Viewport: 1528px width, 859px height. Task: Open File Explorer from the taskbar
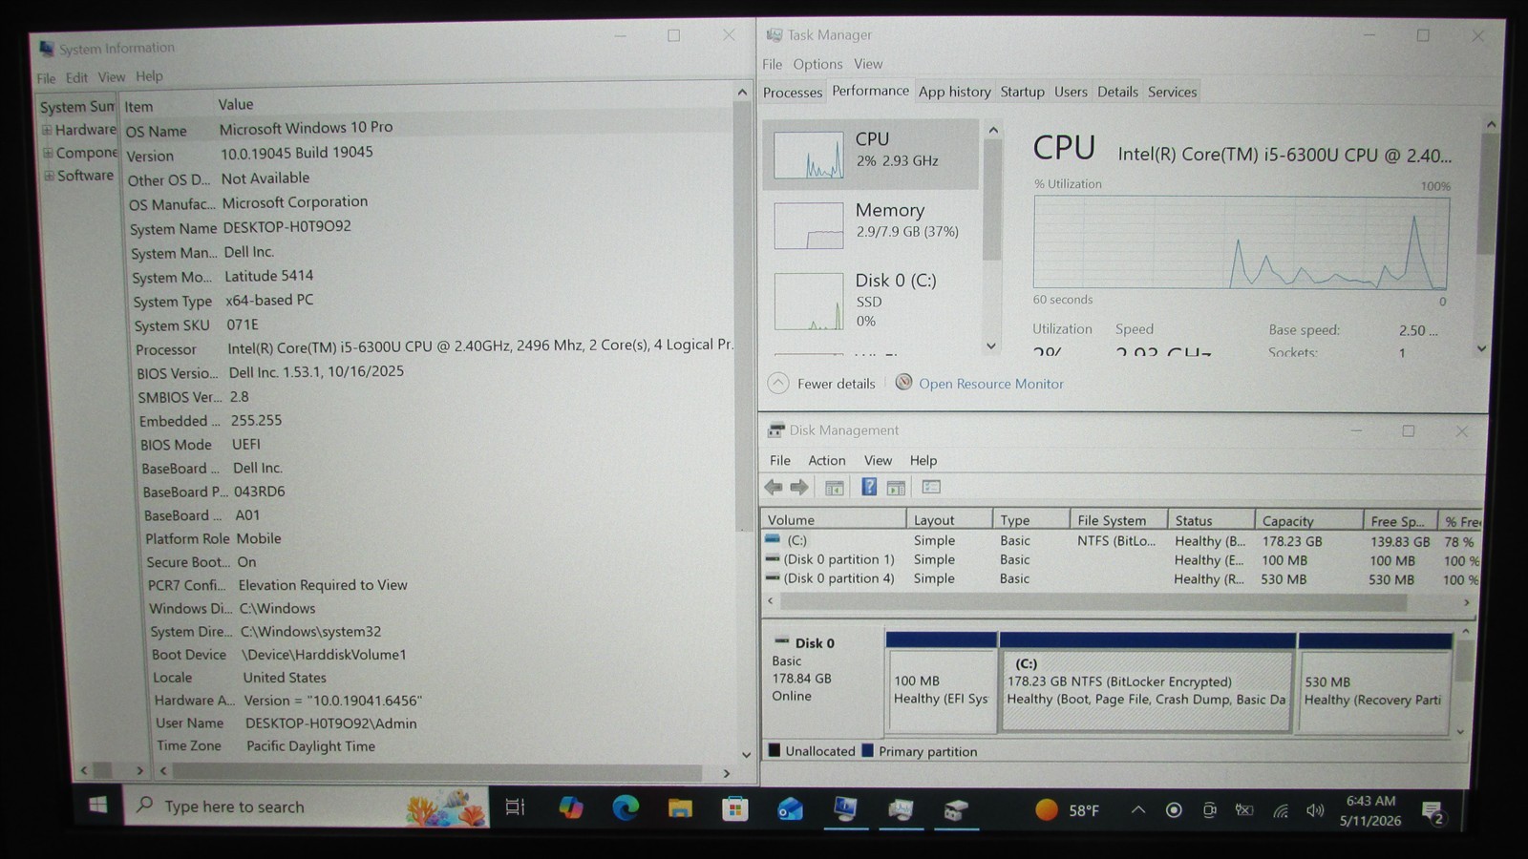tap(680, 809)
